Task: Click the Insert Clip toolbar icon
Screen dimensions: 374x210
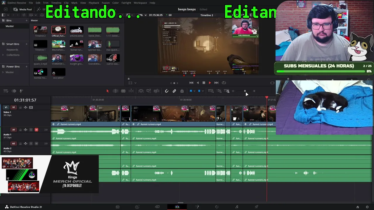Action: coord(141,91)
